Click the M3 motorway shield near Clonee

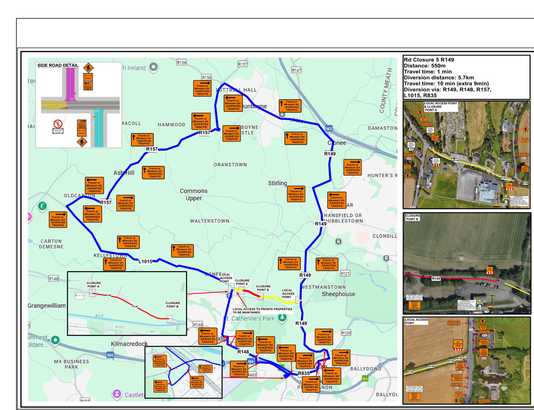tap(329, 129)
